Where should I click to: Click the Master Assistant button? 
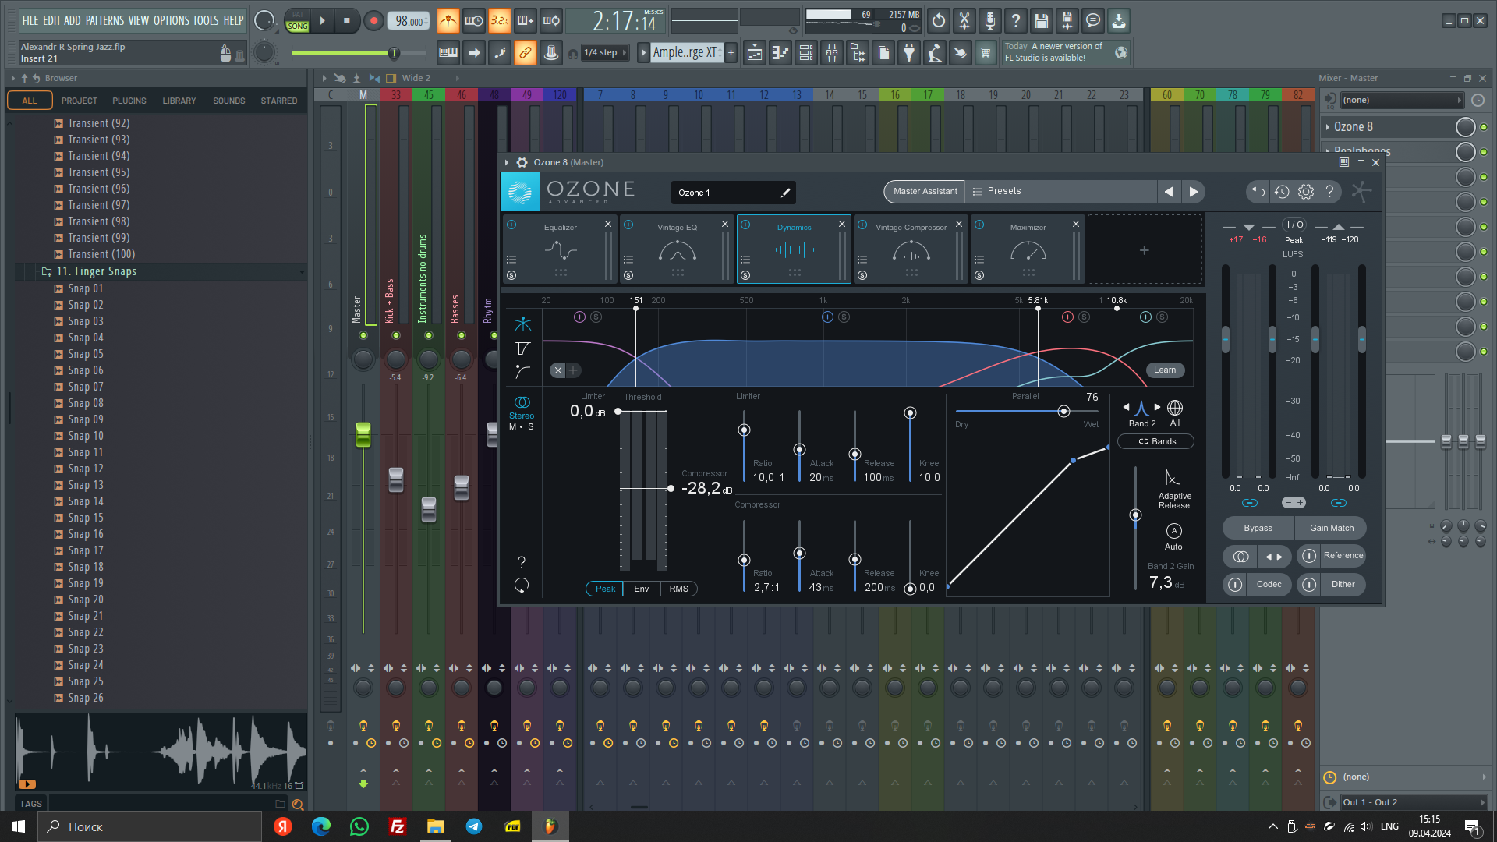(925, 192)
